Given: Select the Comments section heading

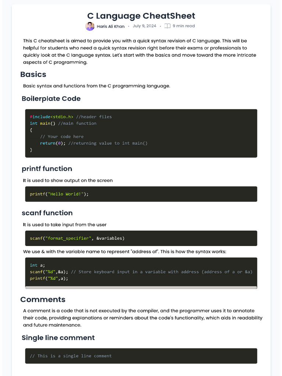Looking at the screenshot, I should click(x=43, y=300).
